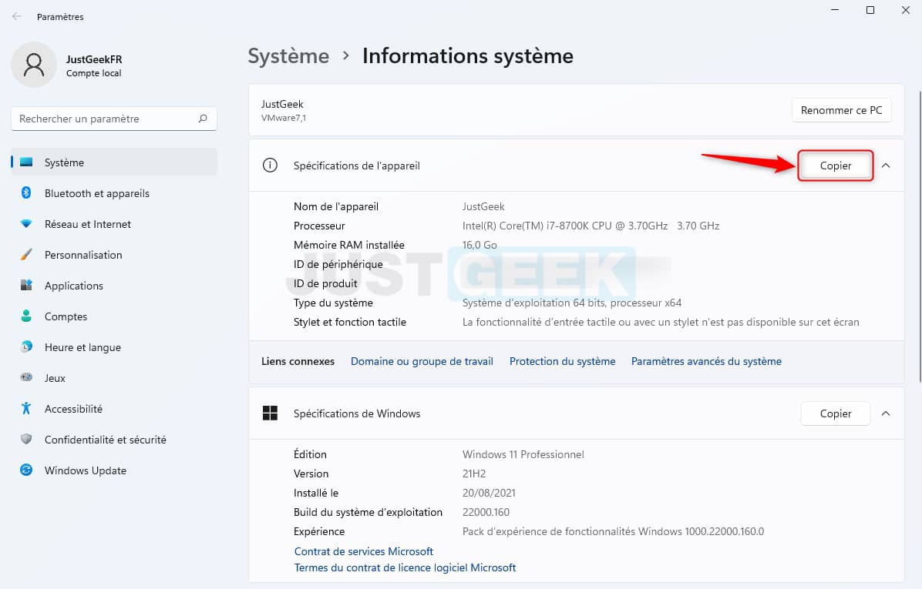Collapse the Spécifications de l'appareil section
The width and height of the screenshot is (922, 589).
click(x=886, y=166)
